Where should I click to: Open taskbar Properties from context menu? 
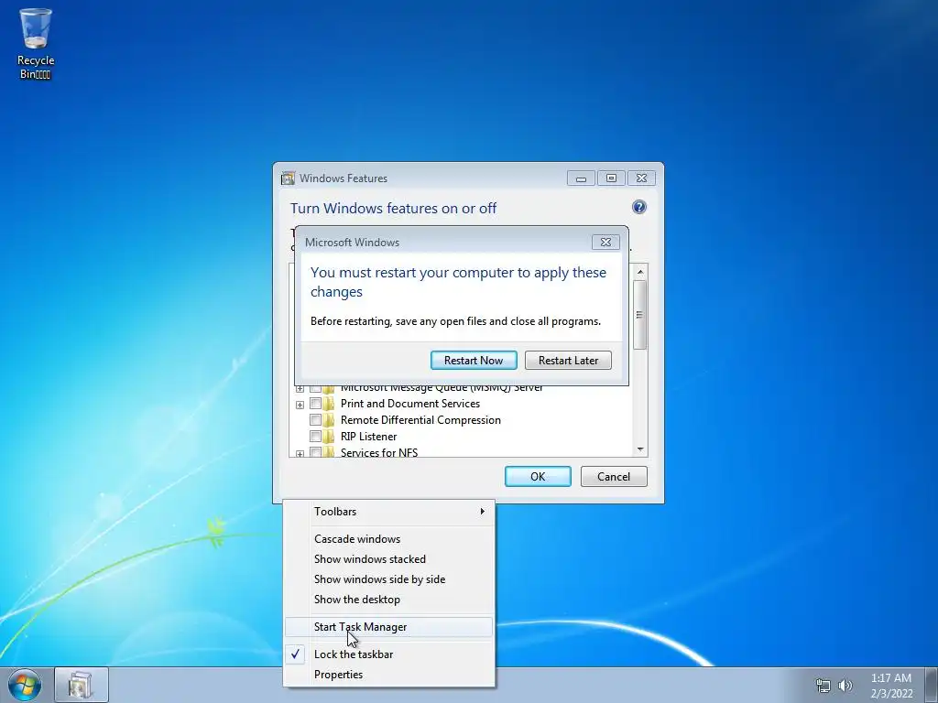tap(388, 675)
